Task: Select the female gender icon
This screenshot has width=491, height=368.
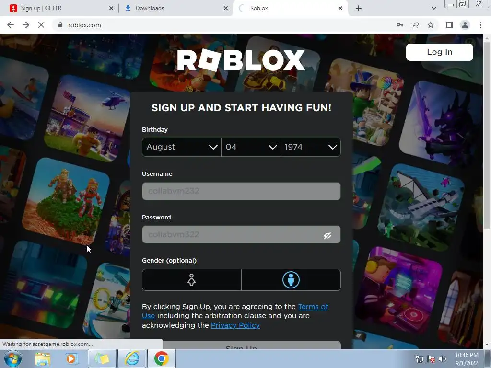Action: pyautogui.click(x=192, y=280)
